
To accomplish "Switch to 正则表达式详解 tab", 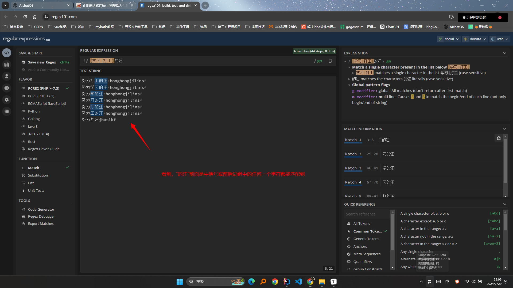I will click(105, 5).
